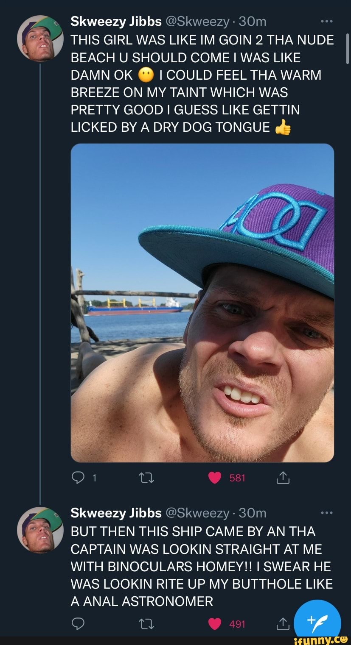Open more options on the second tweet
The width and height of the screenshot is (351, 645).
coord(326,513)
